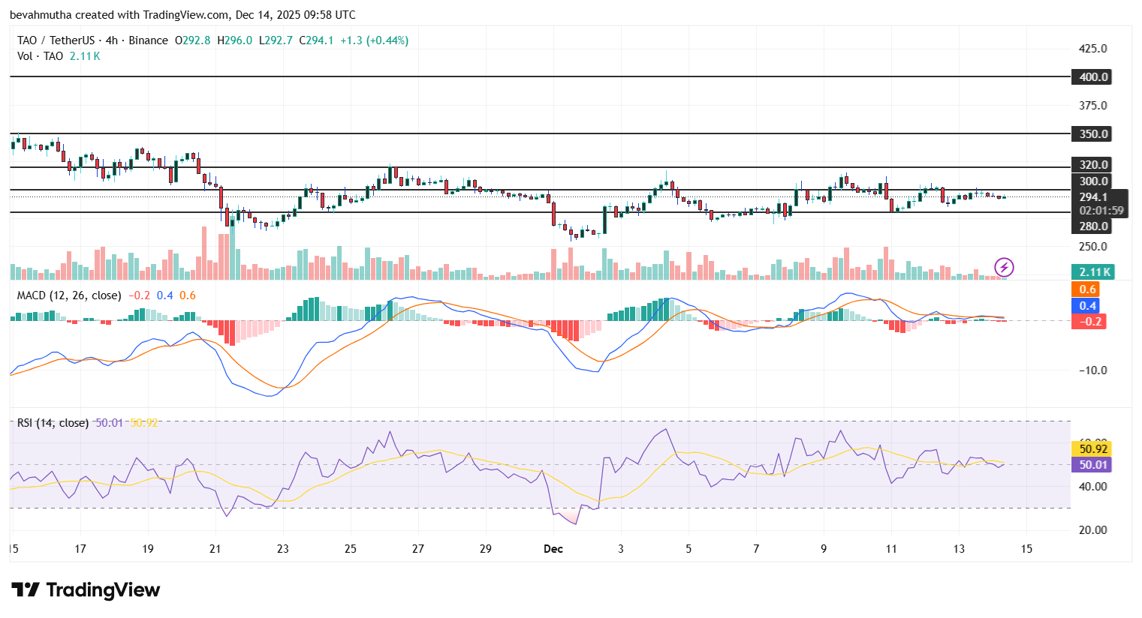
Task: Open the TAO / TetherUS symbol name
Action: tap(56, 40)
